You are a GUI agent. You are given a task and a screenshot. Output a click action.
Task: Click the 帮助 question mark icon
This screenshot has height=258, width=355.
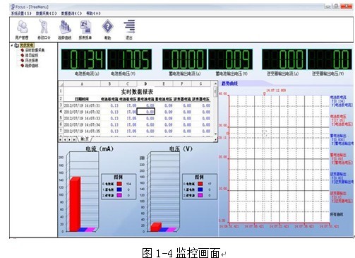tap(107, 30)
